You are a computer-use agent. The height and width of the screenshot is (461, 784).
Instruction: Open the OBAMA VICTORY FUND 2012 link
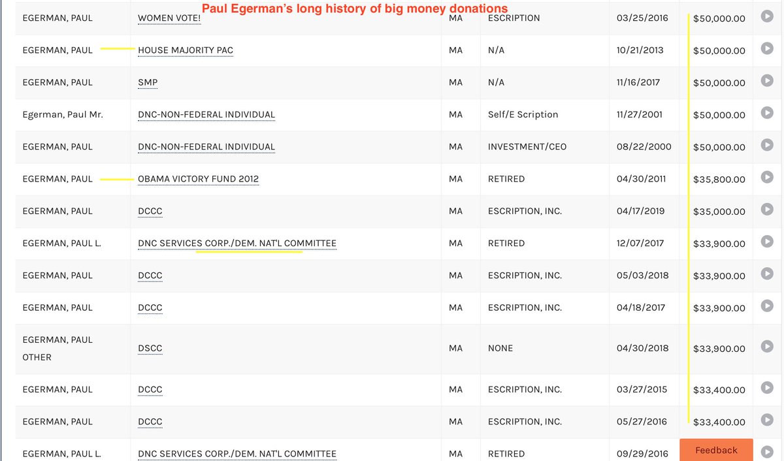[199, 179]
